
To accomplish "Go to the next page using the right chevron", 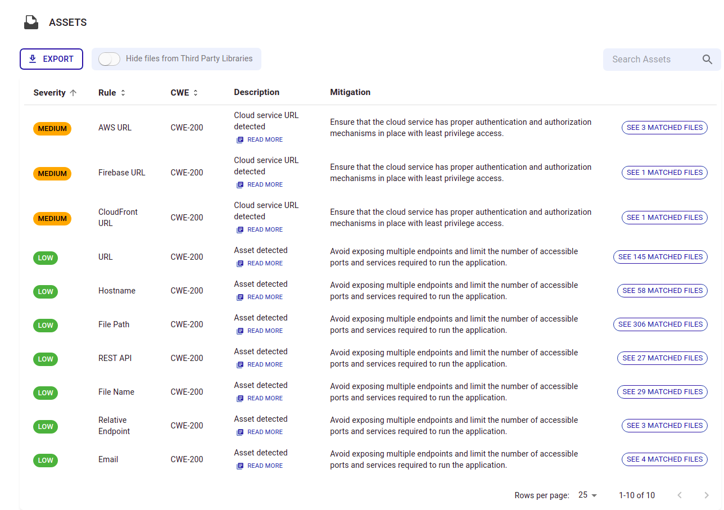I will point(707,495).
